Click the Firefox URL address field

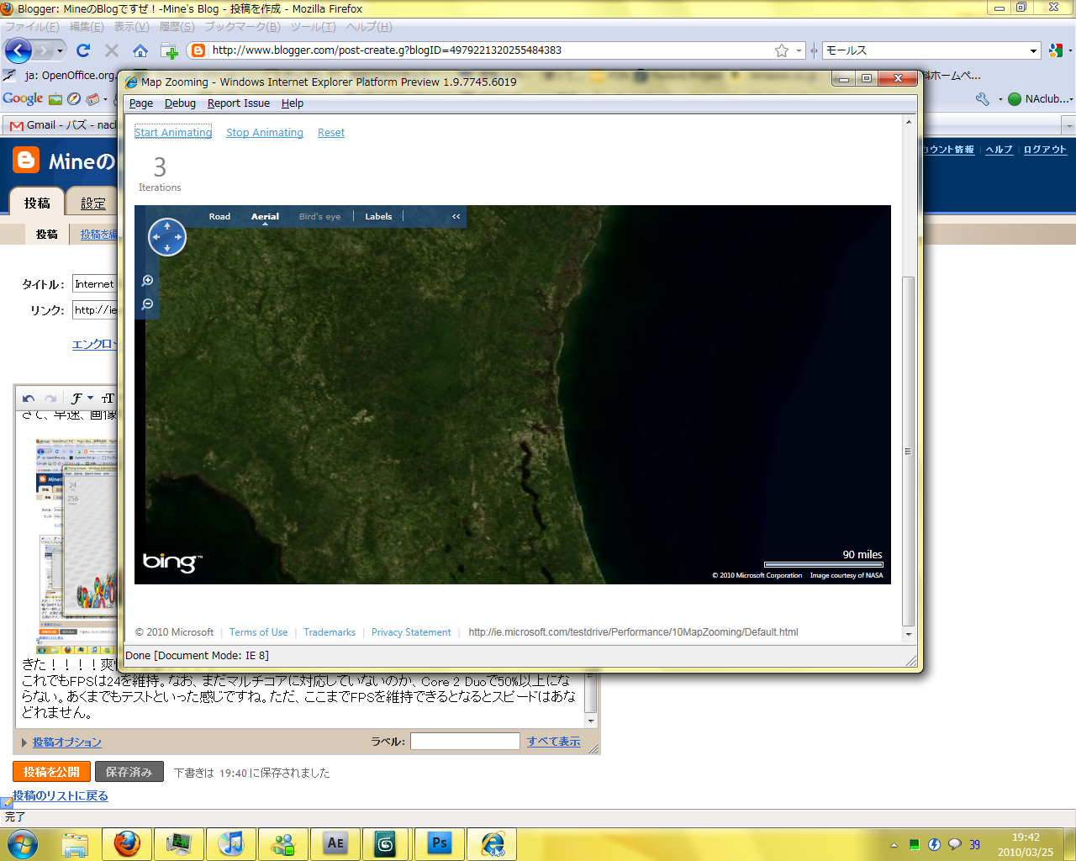pyautogui.click(x=490, y=50)
